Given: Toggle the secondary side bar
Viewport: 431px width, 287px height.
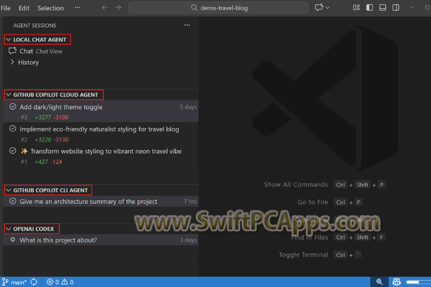Looking at the screenshot, I should click(396, 8).
